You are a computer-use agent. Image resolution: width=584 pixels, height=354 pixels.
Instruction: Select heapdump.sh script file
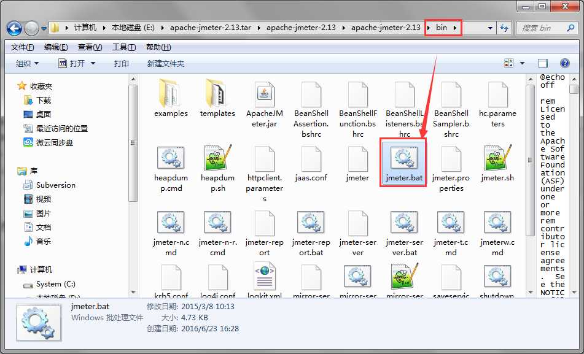point(218,169)
